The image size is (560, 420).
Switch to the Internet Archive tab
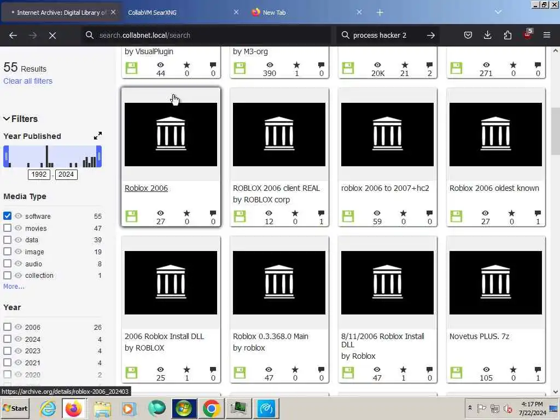tap(61, 13)
